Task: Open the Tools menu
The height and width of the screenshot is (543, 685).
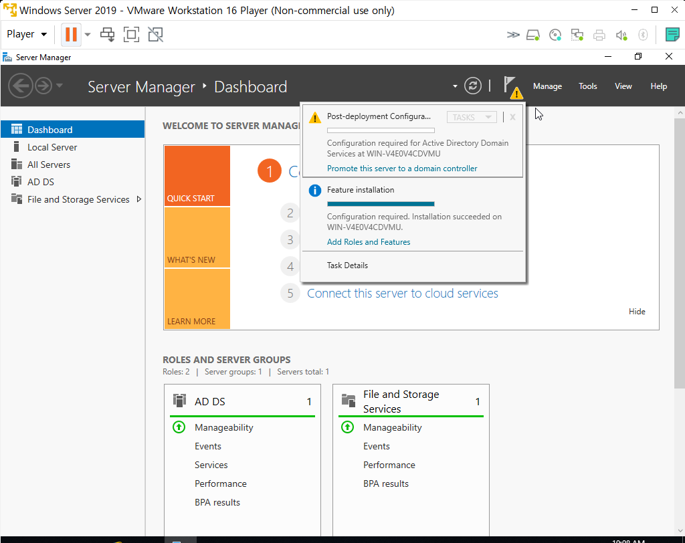Action: [x=587, y=86]
